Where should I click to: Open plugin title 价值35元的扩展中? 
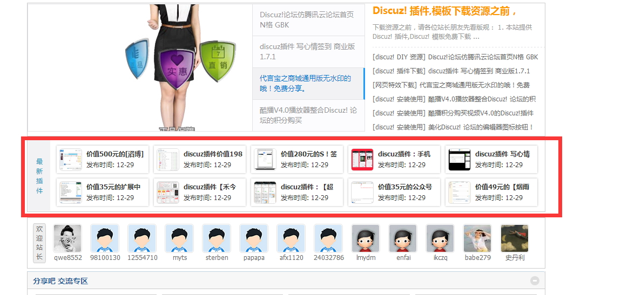coord(113,187)
